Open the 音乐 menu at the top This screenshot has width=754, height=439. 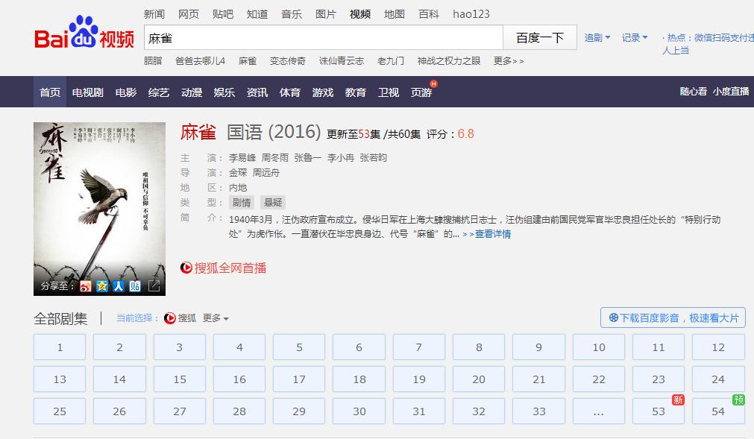pos(291,13)
